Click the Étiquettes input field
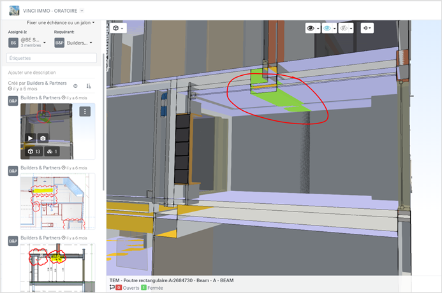 51,58
